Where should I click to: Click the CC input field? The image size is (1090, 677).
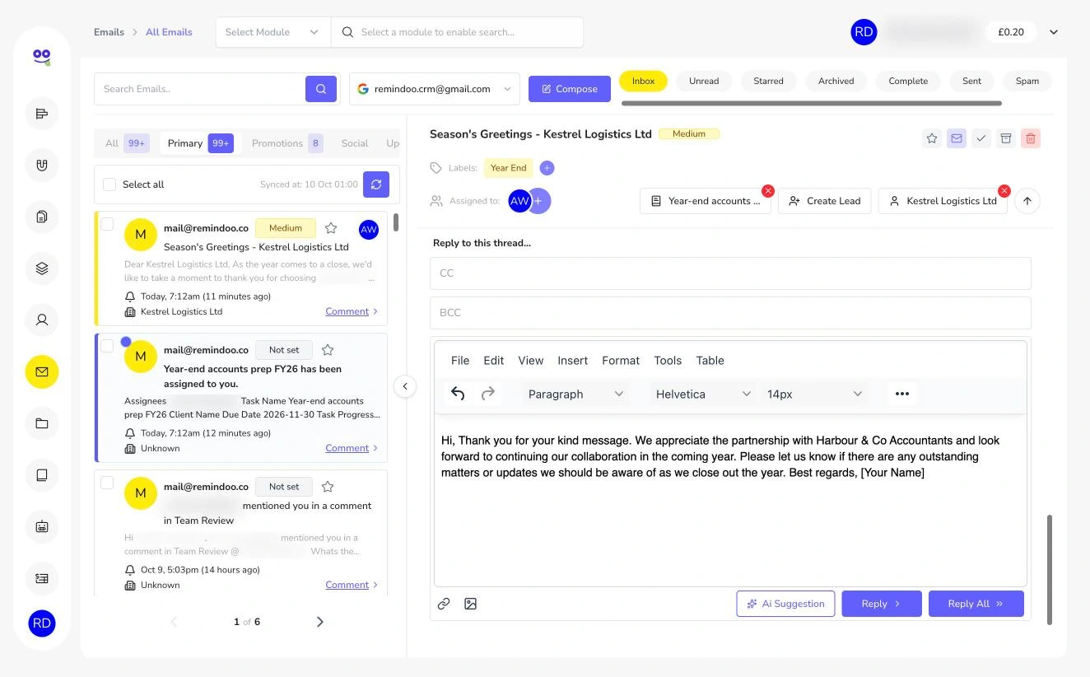tap(730, 273)
